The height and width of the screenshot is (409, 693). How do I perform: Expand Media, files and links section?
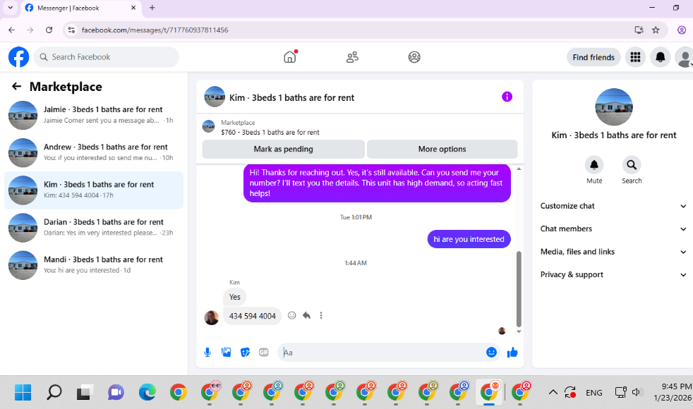pyautogui.click(x=613, y=252)
